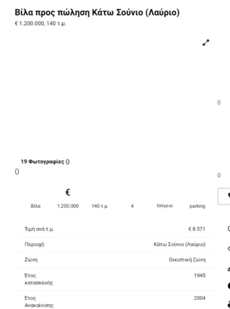Click the cut-off icon beside the Περιοχή row
Screen dimensions: 230x309
click(x=228, y=248)
